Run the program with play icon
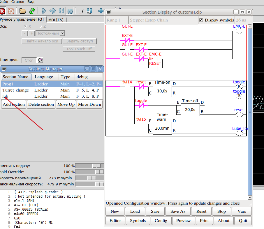The width and height of the screenshot is (264, 229). pyautogui.click(x=44, y=11)
